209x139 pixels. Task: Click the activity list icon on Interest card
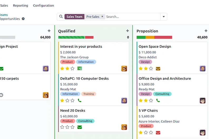(80, 68)
